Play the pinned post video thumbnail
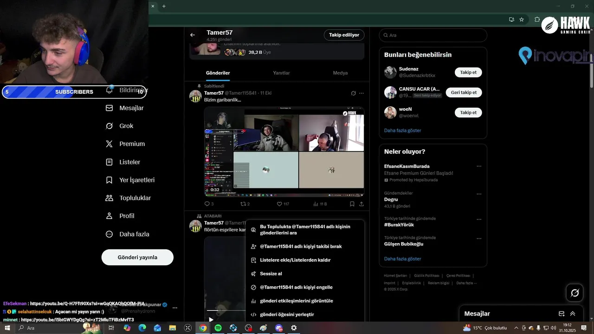The width and height of the screenshot is (594, 334). point(284,152)
